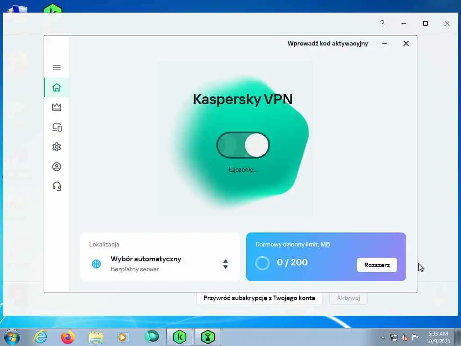461x346 pixels.
Task: Click the Aktywuj button in background window
Action: [x=348, y=298]
